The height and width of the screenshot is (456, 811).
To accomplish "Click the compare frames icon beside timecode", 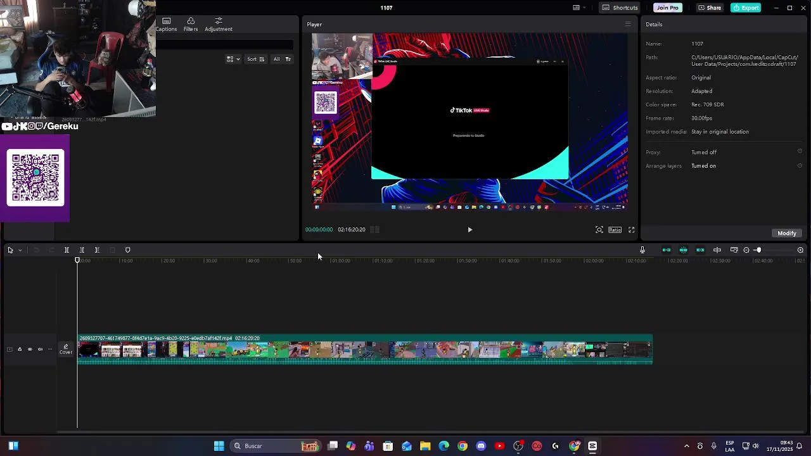I will [374, 230].
